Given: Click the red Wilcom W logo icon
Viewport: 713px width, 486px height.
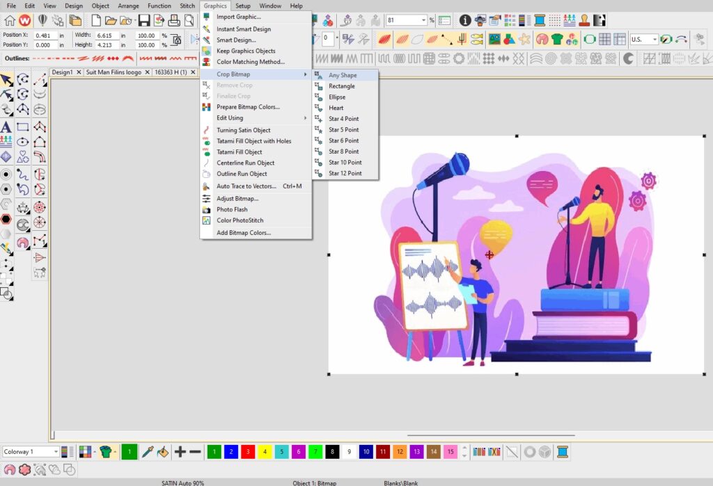Looking at the screenshot, I should pos(25,20).
